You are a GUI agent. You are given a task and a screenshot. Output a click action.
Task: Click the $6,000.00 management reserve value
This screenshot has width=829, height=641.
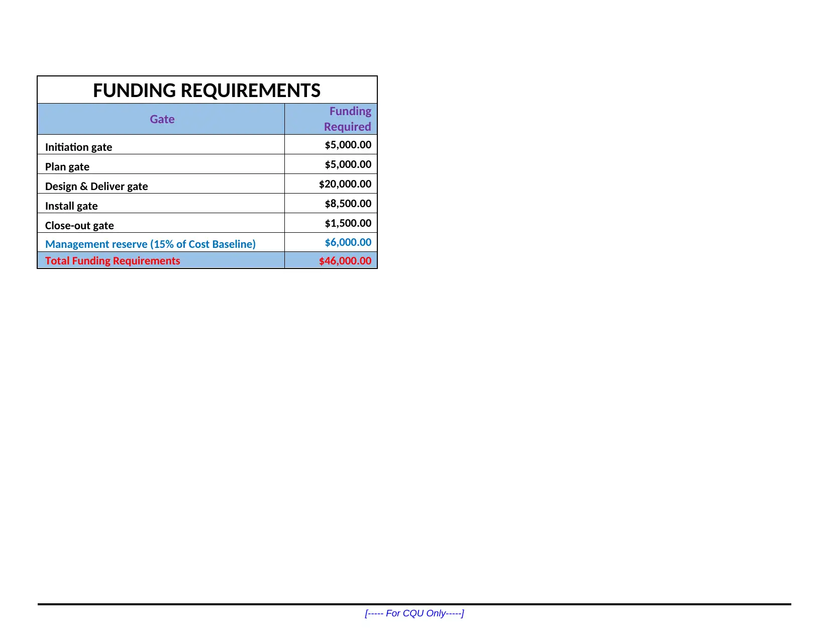[348, 242]
